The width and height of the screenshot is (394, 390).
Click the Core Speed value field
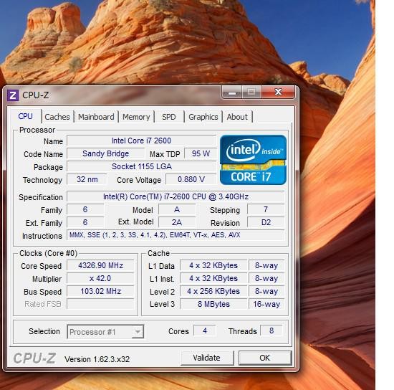coord(100,266)
